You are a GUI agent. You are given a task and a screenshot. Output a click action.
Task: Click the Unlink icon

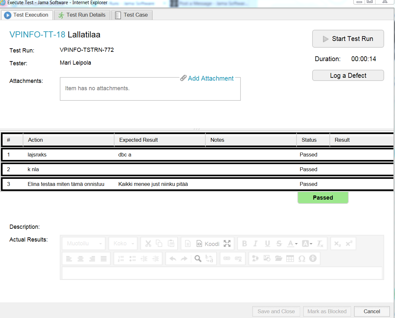[x=238, y=258]
